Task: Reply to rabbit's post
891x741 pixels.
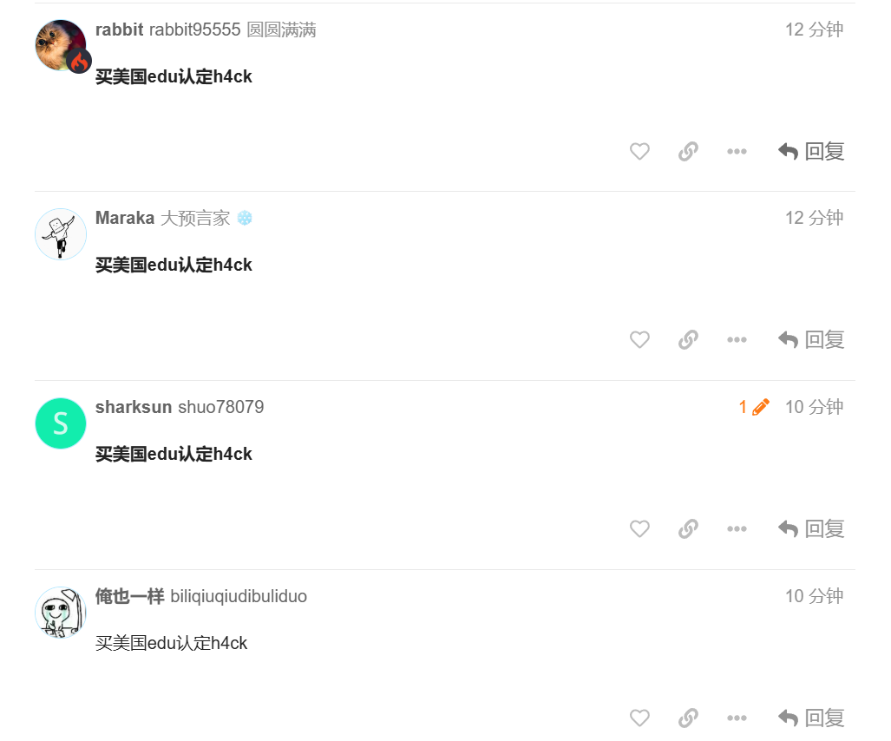Action: [811, 151]
